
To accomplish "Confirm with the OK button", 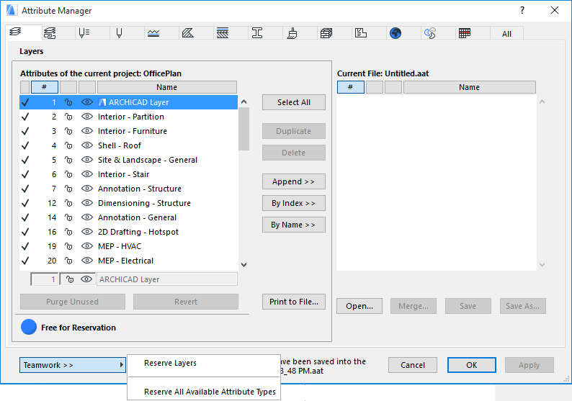I will (x=472, y=365).
